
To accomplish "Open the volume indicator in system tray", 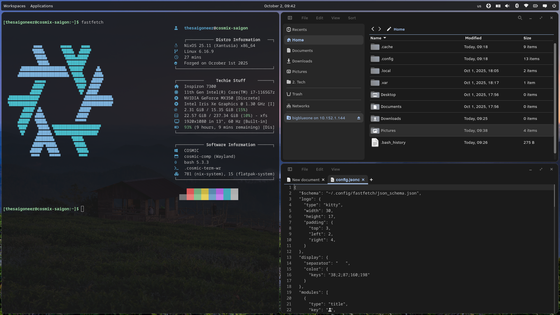I will (x=507, y=6).
